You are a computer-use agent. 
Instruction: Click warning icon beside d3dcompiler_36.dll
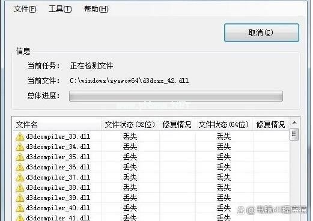[x=20, y=168]
